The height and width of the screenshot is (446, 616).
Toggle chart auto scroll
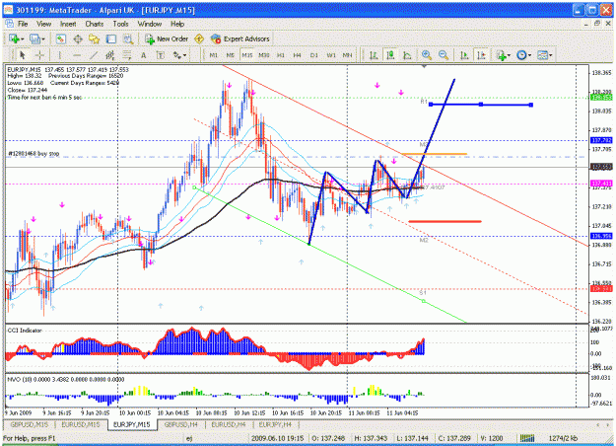(x=464, y=55)
